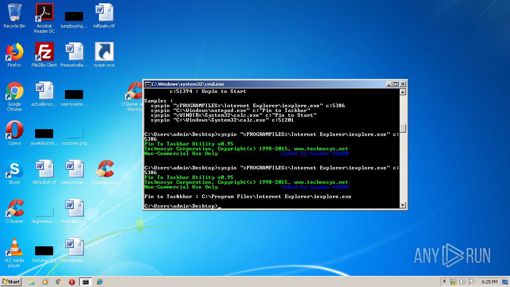Open the Recycle Bin desktop icon

click(x=14, y=16)
